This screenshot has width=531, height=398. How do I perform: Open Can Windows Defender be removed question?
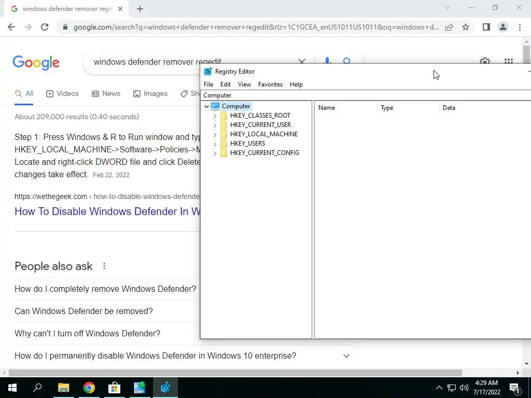pos(83,311)
